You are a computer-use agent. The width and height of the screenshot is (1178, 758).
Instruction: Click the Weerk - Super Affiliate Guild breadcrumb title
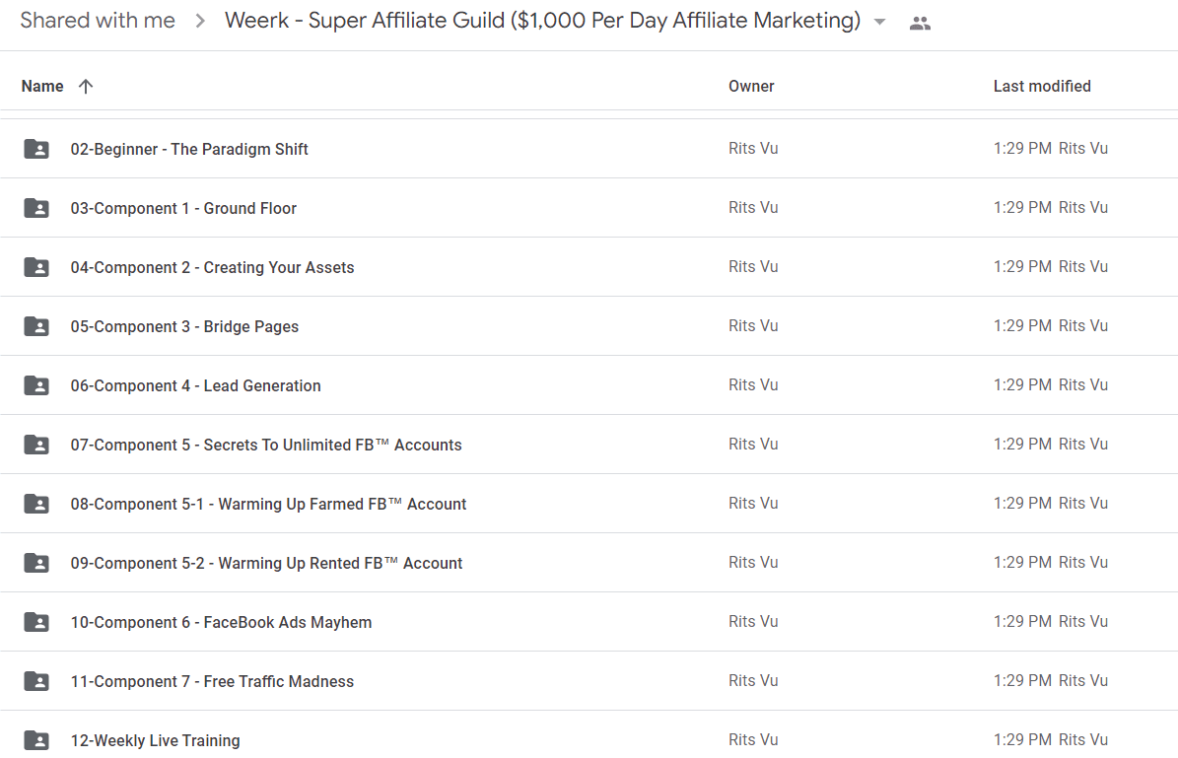point(542,21)
